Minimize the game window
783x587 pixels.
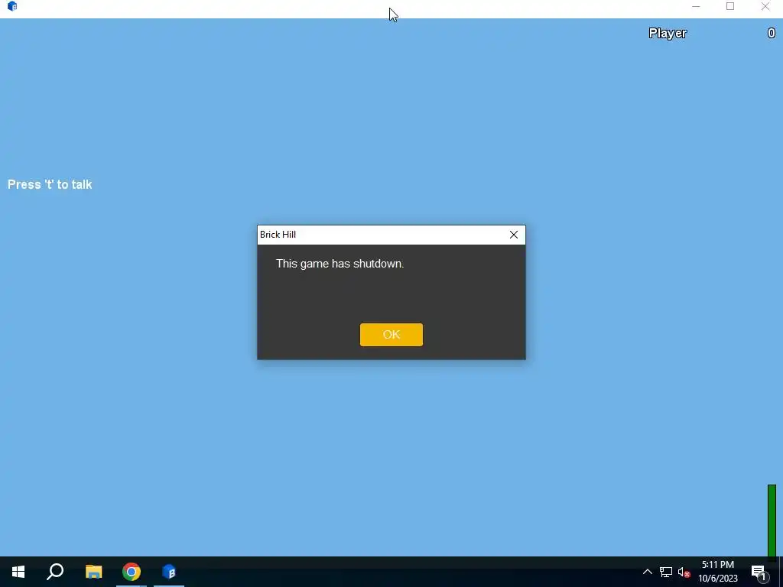tap(696, 6)
